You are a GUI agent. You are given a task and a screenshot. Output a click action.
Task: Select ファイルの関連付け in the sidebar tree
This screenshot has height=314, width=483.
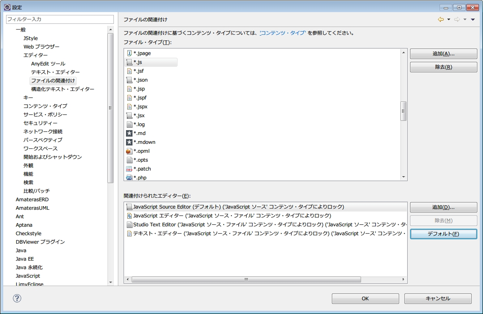(x=53, y=80)
